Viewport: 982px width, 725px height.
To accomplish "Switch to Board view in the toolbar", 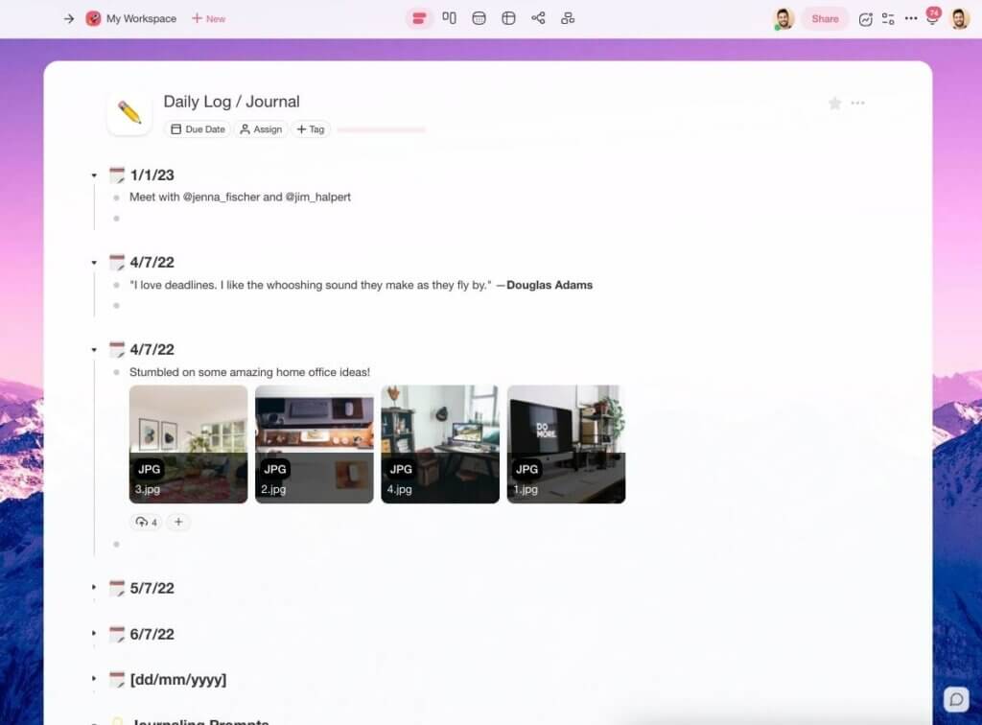I will click(449, 17).
